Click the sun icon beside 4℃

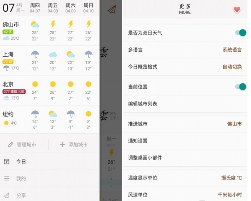[x=6, y=123]
